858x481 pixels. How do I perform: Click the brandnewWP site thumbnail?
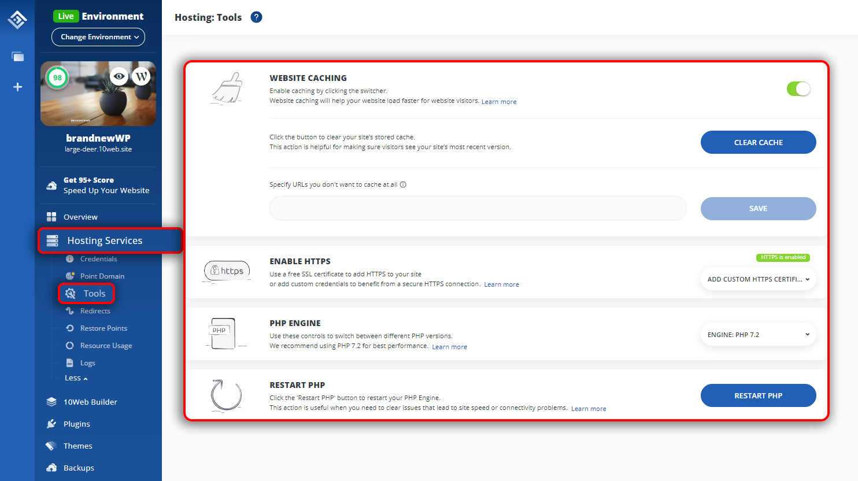(98, 94)
